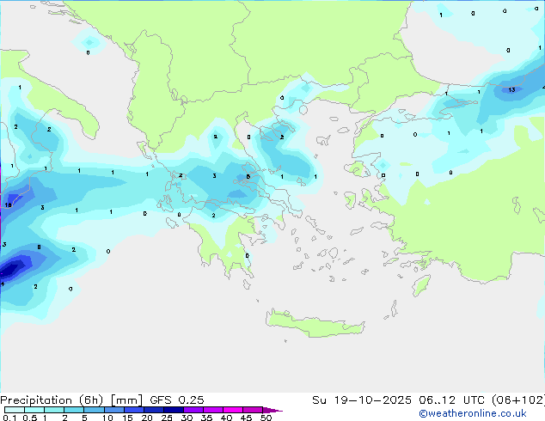Pick the 10–15 mm legend swatch

tap(114, 410)
